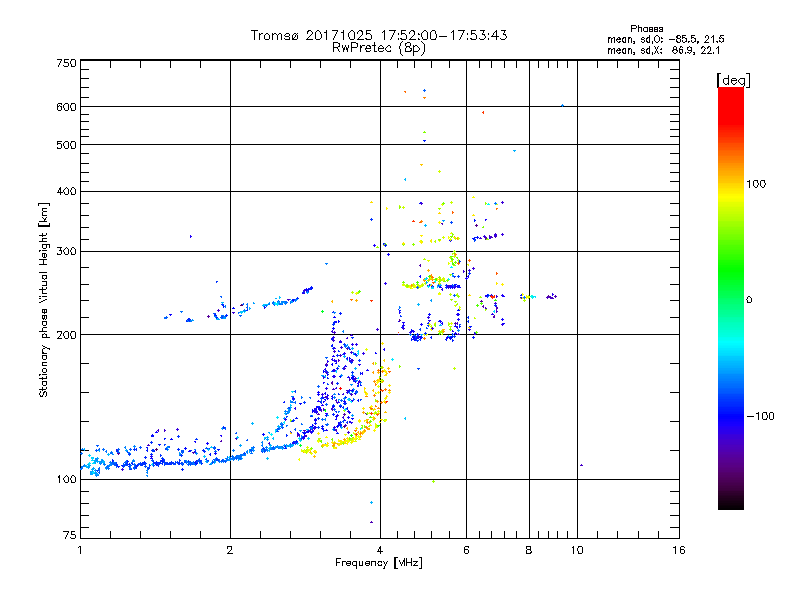This screenshot has height=599, width=799.
Task: Click the colorbar tick label '-100'
Action: pyautogui.click(x=760, y=416)
